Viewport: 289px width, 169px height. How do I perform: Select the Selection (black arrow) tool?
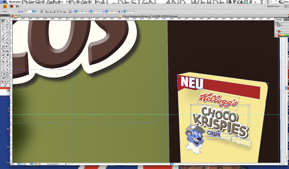3,21
